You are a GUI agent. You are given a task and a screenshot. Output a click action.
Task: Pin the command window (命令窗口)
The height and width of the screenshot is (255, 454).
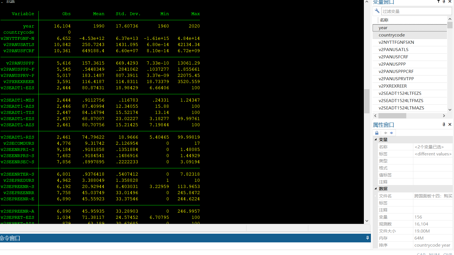click(367, 238)
